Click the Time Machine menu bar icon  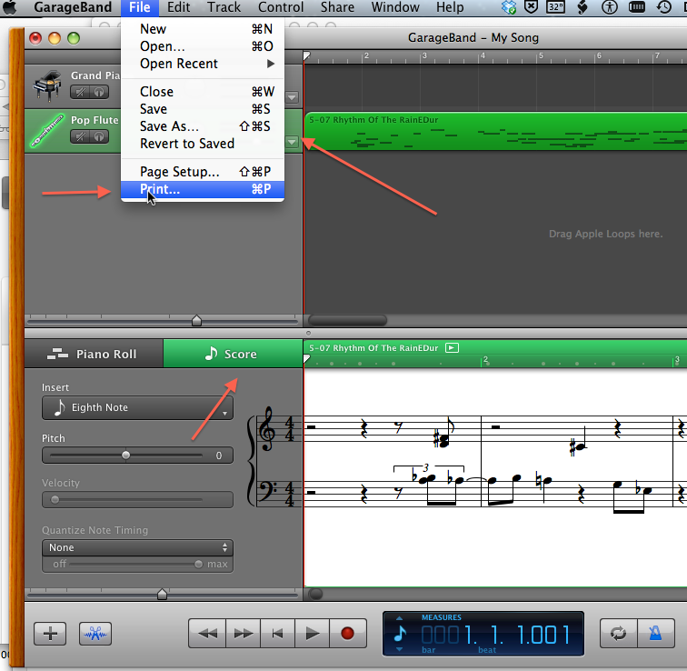pos(663,7)
